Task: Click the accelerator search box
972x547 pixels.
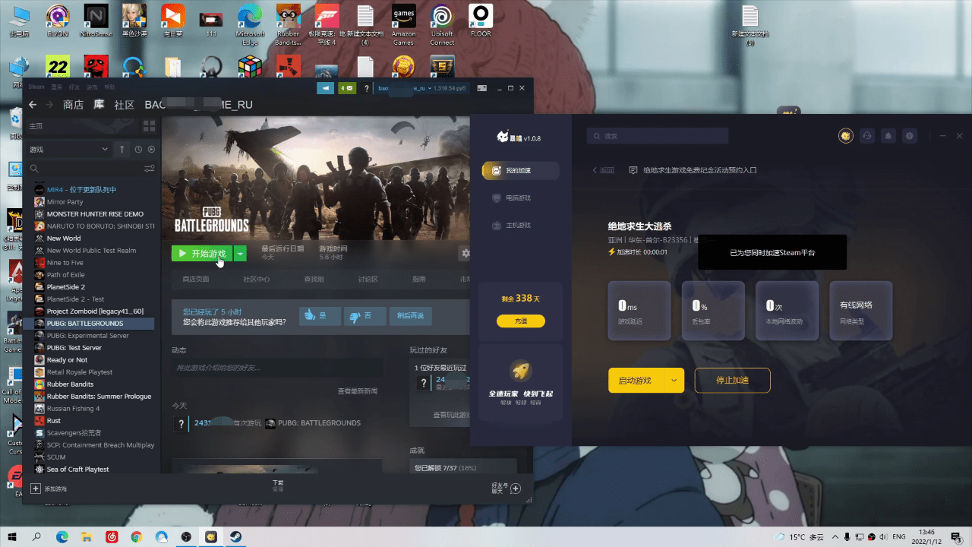Action: [658, 136]
